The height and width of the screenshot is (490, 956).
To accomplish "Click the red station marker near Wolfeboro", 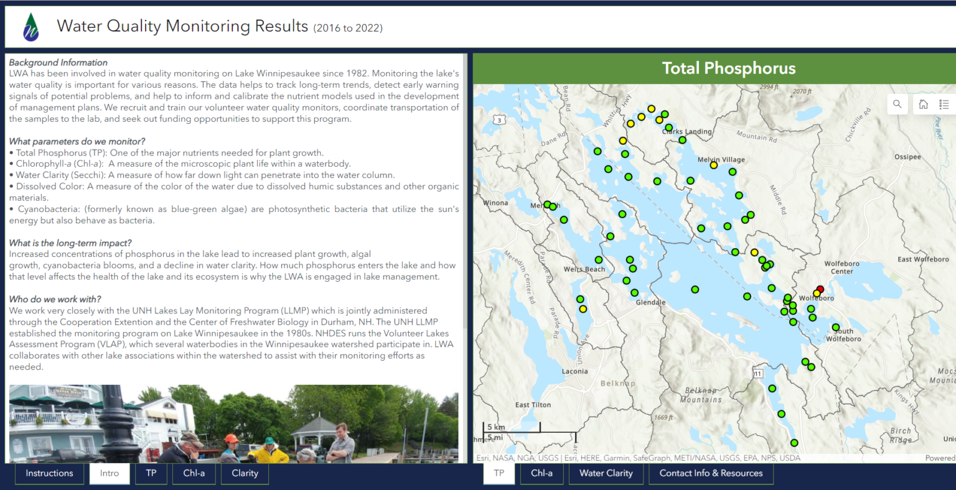I will [820, 289].
